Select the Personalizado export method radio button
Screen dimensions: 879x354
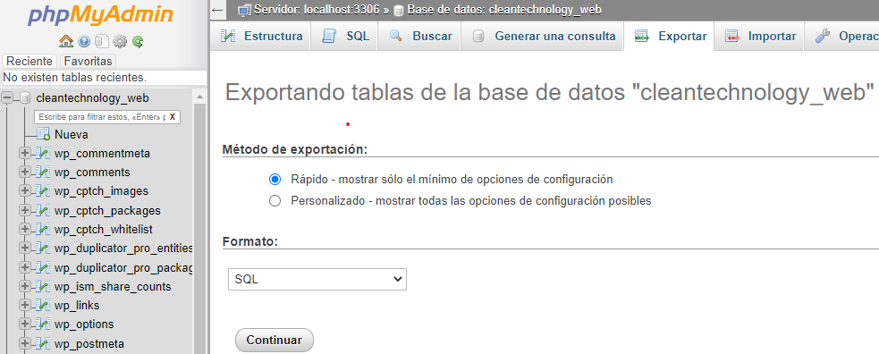[275, 200]
